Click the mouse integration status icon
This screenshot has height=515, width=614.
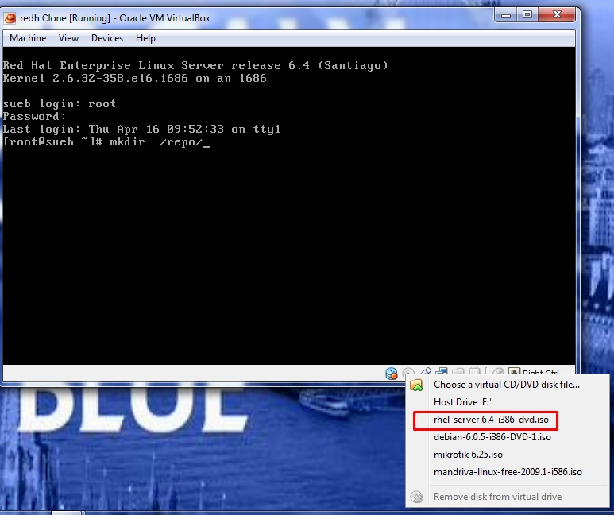click(x=499, y=371)
